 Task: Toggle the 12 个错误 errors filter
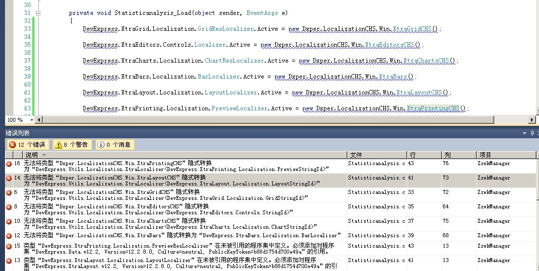click(x=28, y=145)
